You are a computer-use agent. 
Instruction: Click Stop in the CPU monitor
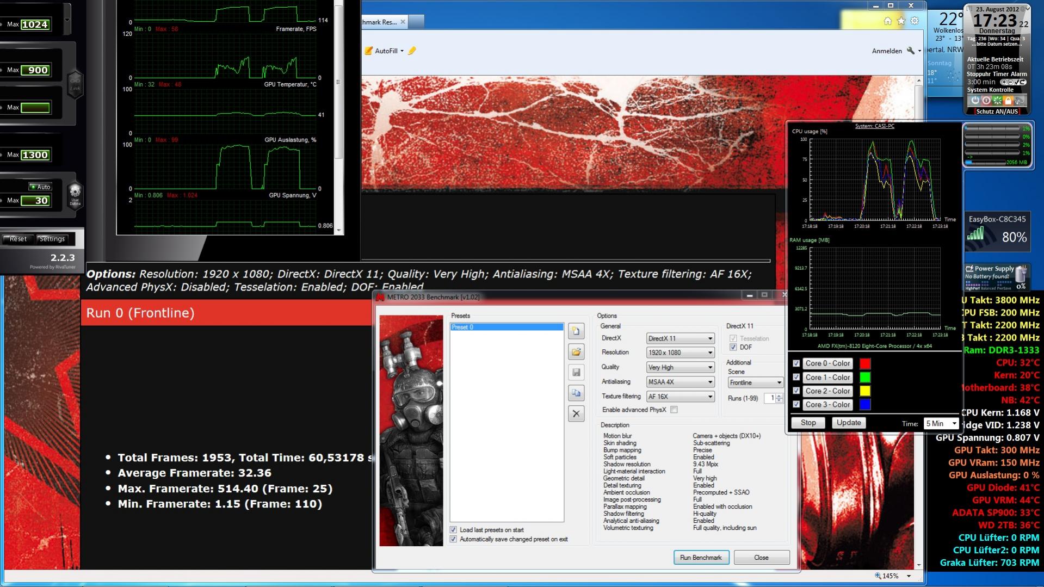808,423
